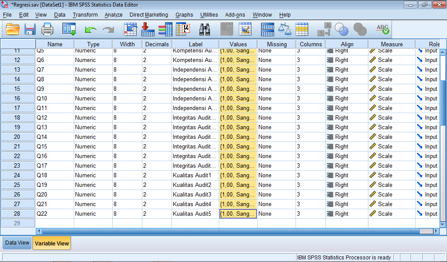
Task: Click the Print toolbar icon
Action: click(47, 29)
